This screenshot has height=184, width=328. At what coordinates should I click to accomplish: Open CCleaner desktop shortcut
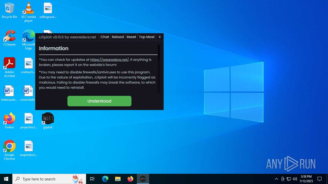pos(9,38)
